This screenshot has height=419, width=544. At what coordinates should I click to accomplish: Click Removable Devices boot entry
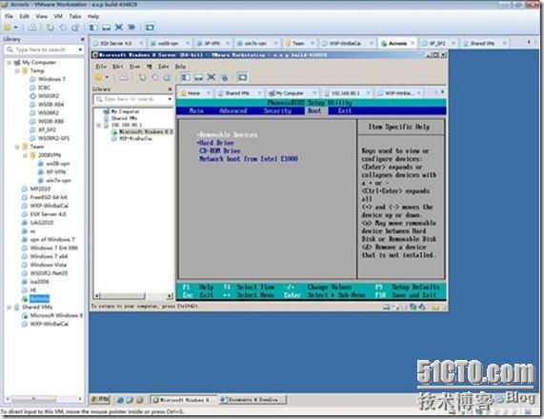228,135
